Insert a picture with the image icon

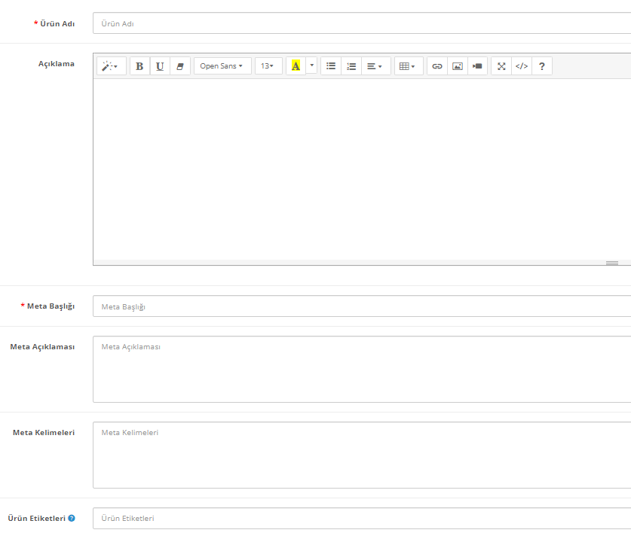point(458,66)
